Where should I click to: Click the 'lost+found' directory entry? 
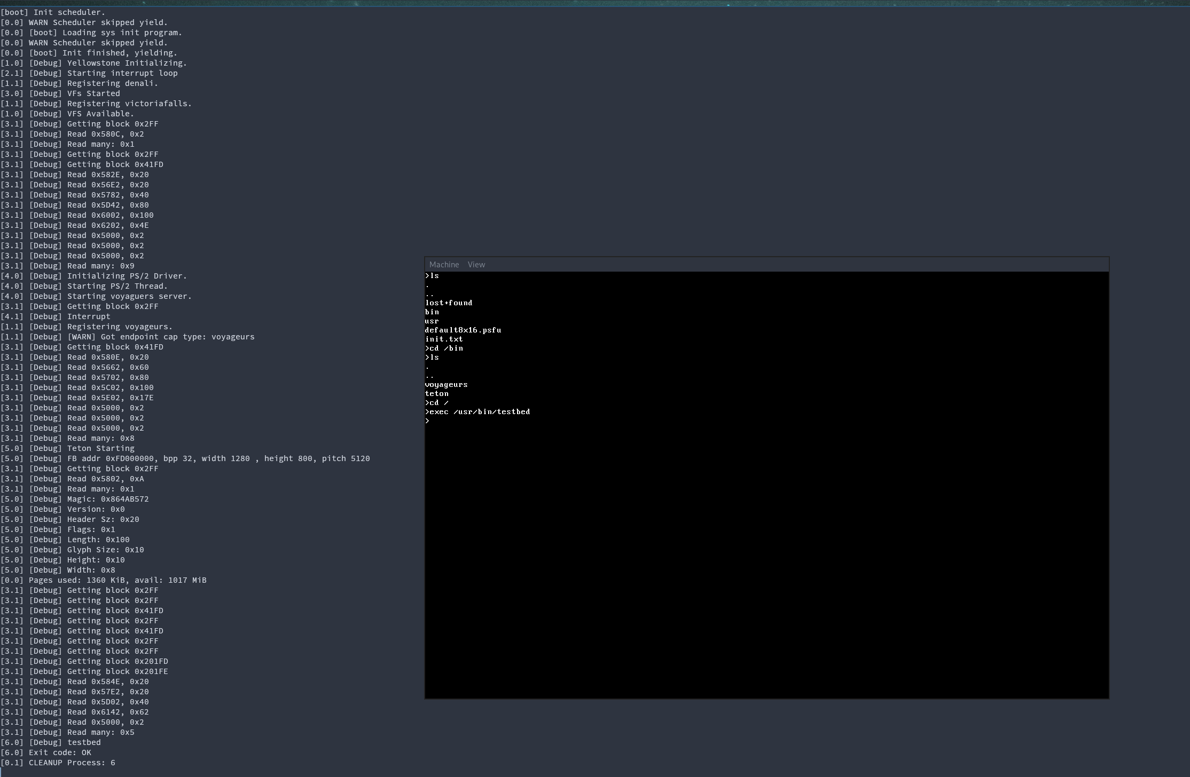pos(449,303)
